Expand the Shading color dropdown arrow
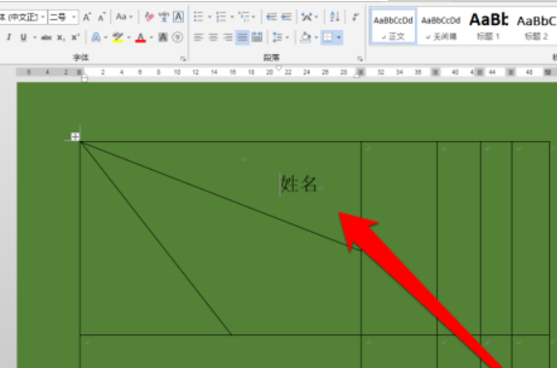557x368 pixels. click(x=316, y=38)
